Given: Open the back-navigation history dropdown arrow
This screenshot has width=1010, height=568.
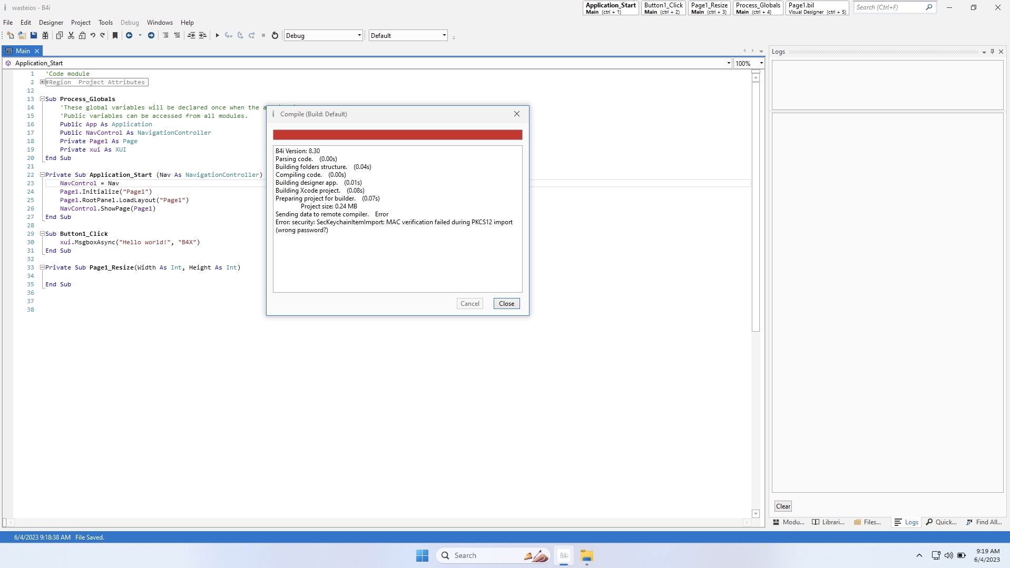Looking at the screenshot, I should coord(140,35).
